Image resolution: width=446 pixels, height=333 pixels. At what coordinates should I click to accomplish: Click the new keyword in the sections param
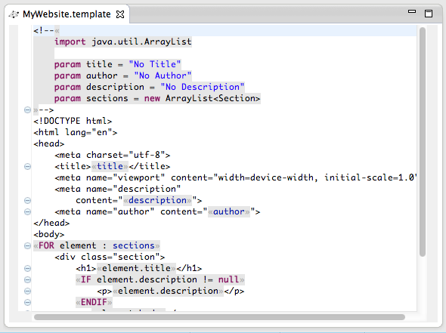[x=152, y=98]
